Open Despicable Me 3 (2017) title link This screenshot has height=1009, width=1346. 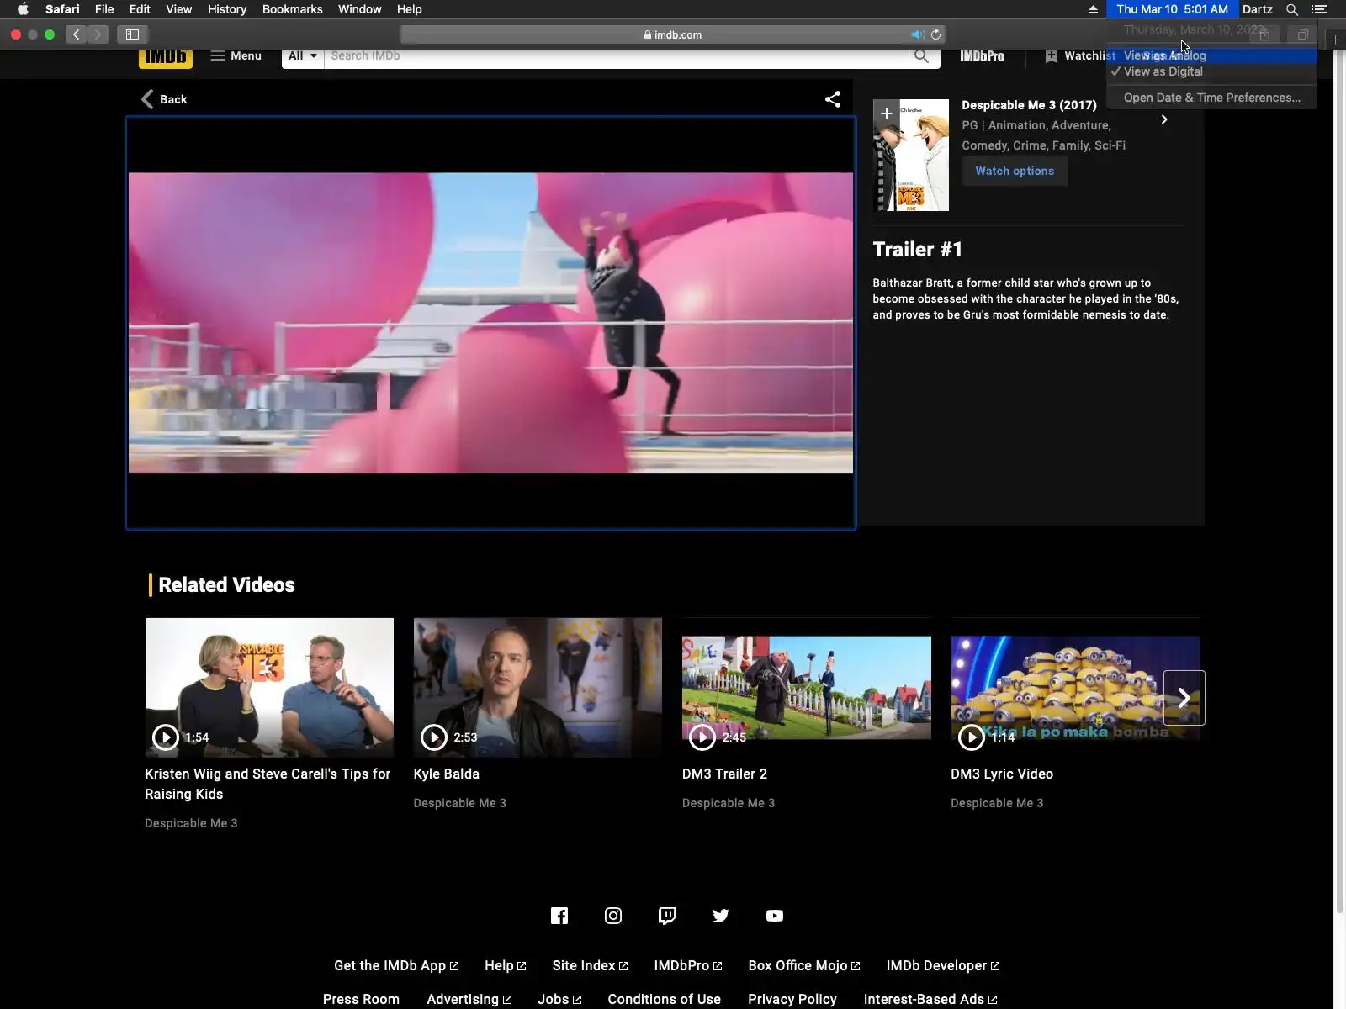pos(1029,105)
